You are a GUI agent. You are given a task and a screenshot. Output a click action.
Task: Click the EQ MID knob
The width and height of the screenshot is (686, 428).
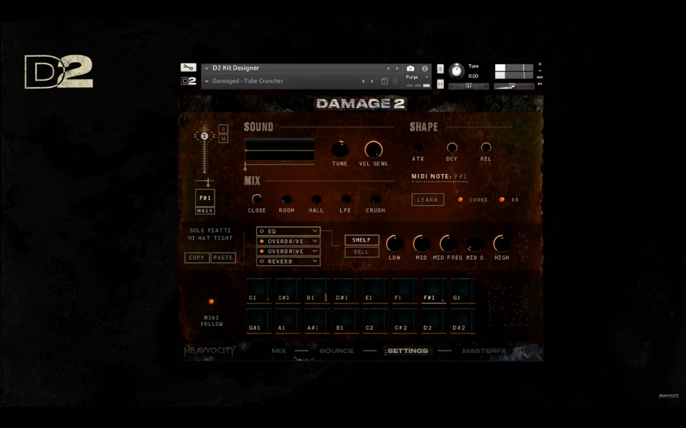[x=421, y=243]
